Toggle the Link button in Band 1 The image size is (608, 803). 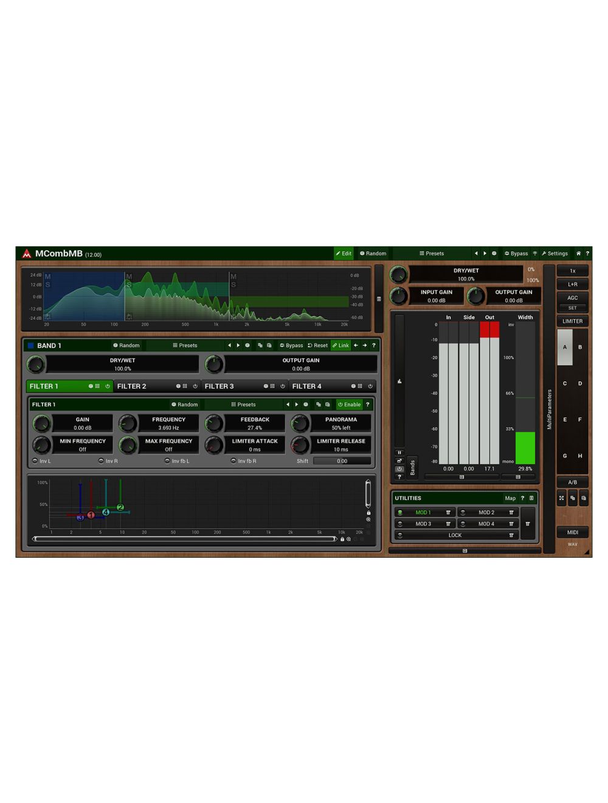340,346
